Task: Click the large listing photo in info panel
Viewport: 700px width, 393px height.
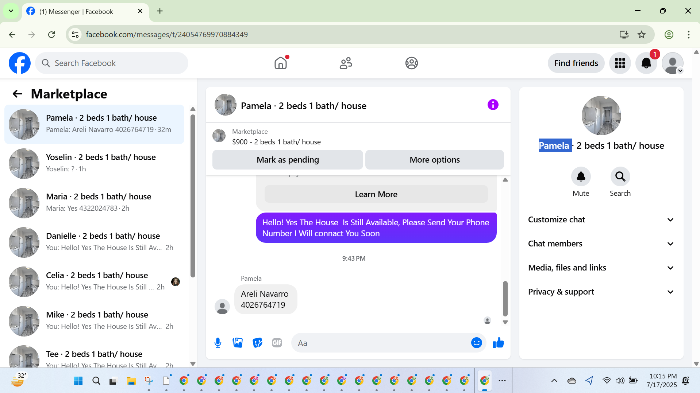Action: (601, 116)
